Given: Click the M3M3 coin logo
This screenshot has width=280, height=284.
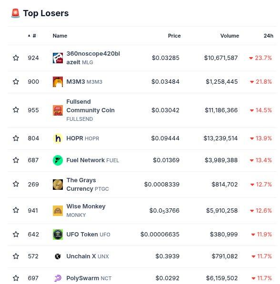Looking at the screenshot, I should pos(58,82).
